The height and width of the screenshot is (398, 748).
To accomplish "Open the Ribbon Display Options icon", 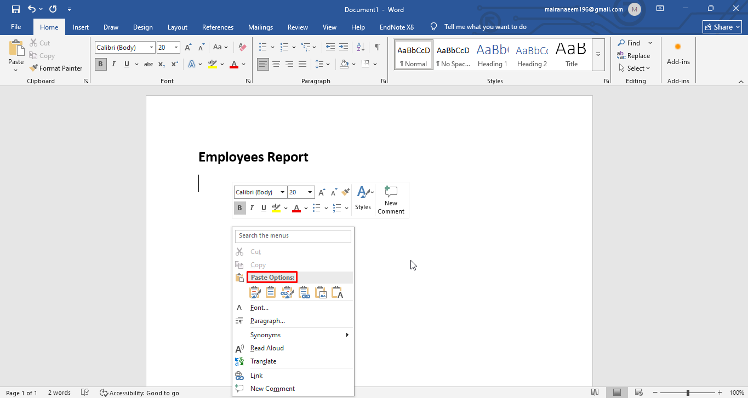I will pos(660,9).
